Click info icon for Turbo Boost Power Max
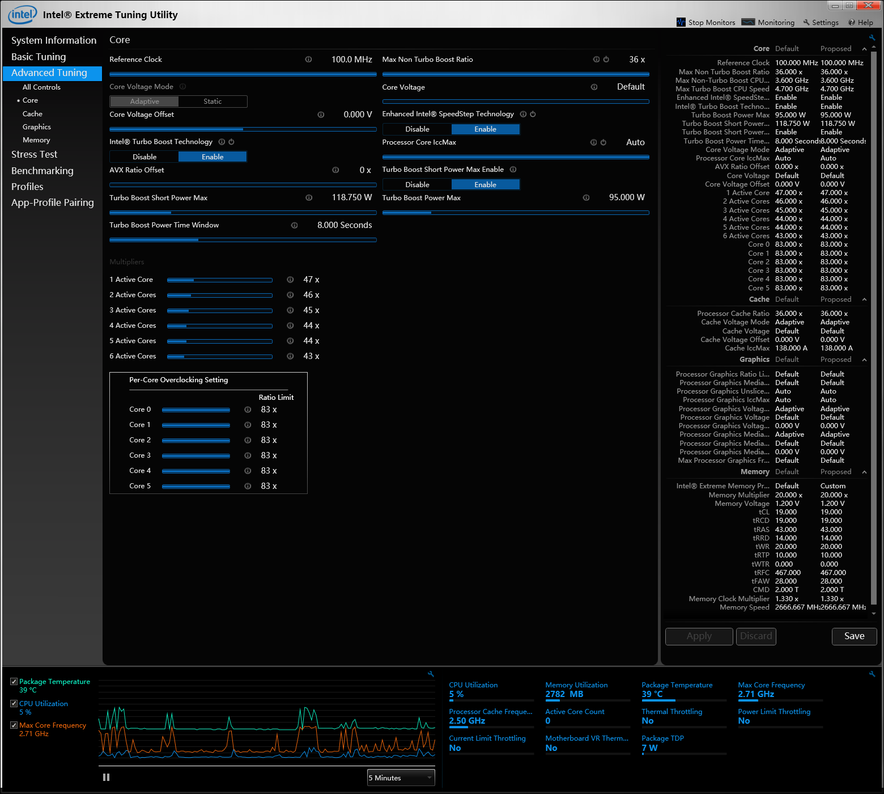The height and width of the screenshot is (794, 884). (x=586, y=198)
